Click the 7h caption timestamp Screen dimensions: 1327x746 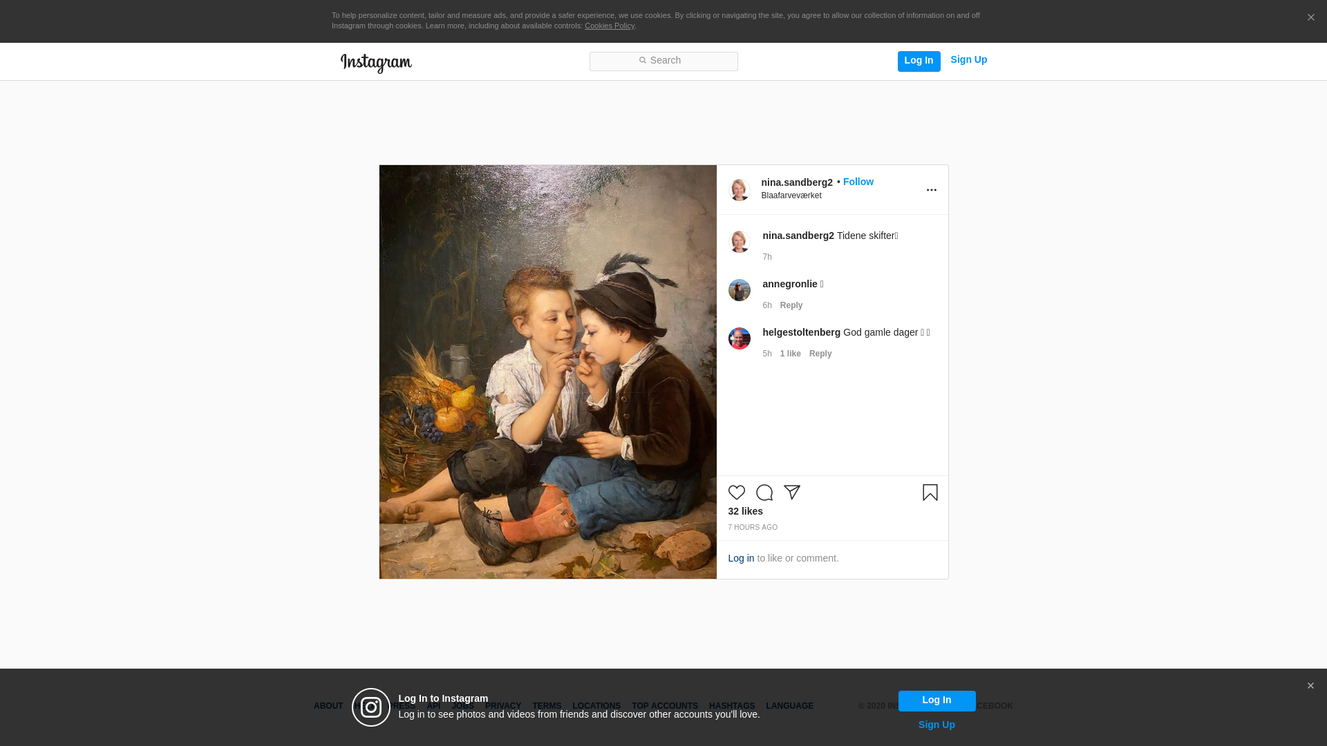coord(767,257)
